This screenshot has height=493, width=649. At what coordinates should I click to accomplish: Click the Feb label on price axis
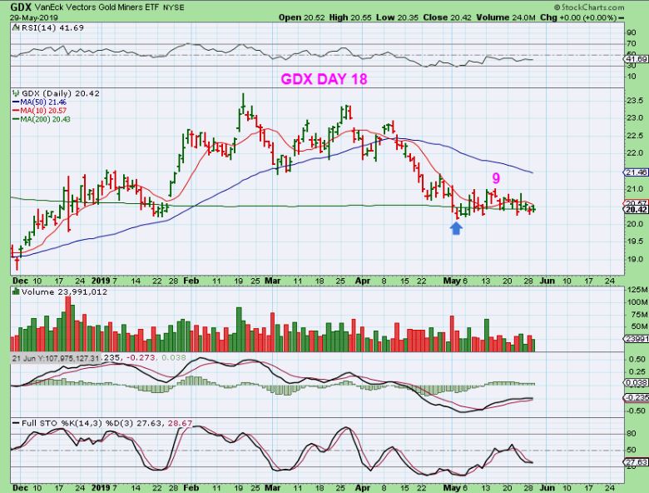click(191, 281)
